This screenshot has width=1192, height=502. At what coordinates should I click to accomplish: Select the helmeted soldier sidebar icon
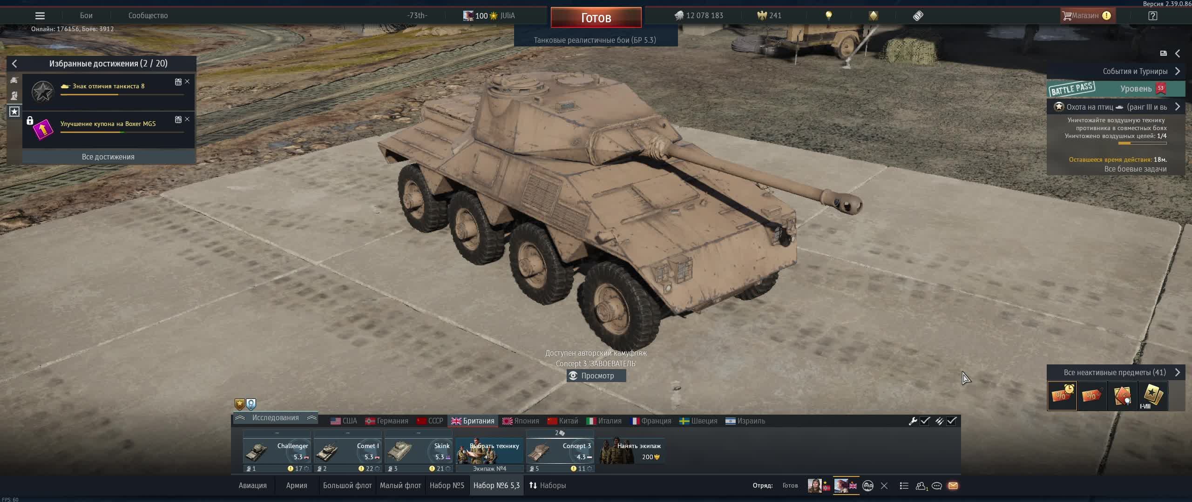tap(14, 96)
